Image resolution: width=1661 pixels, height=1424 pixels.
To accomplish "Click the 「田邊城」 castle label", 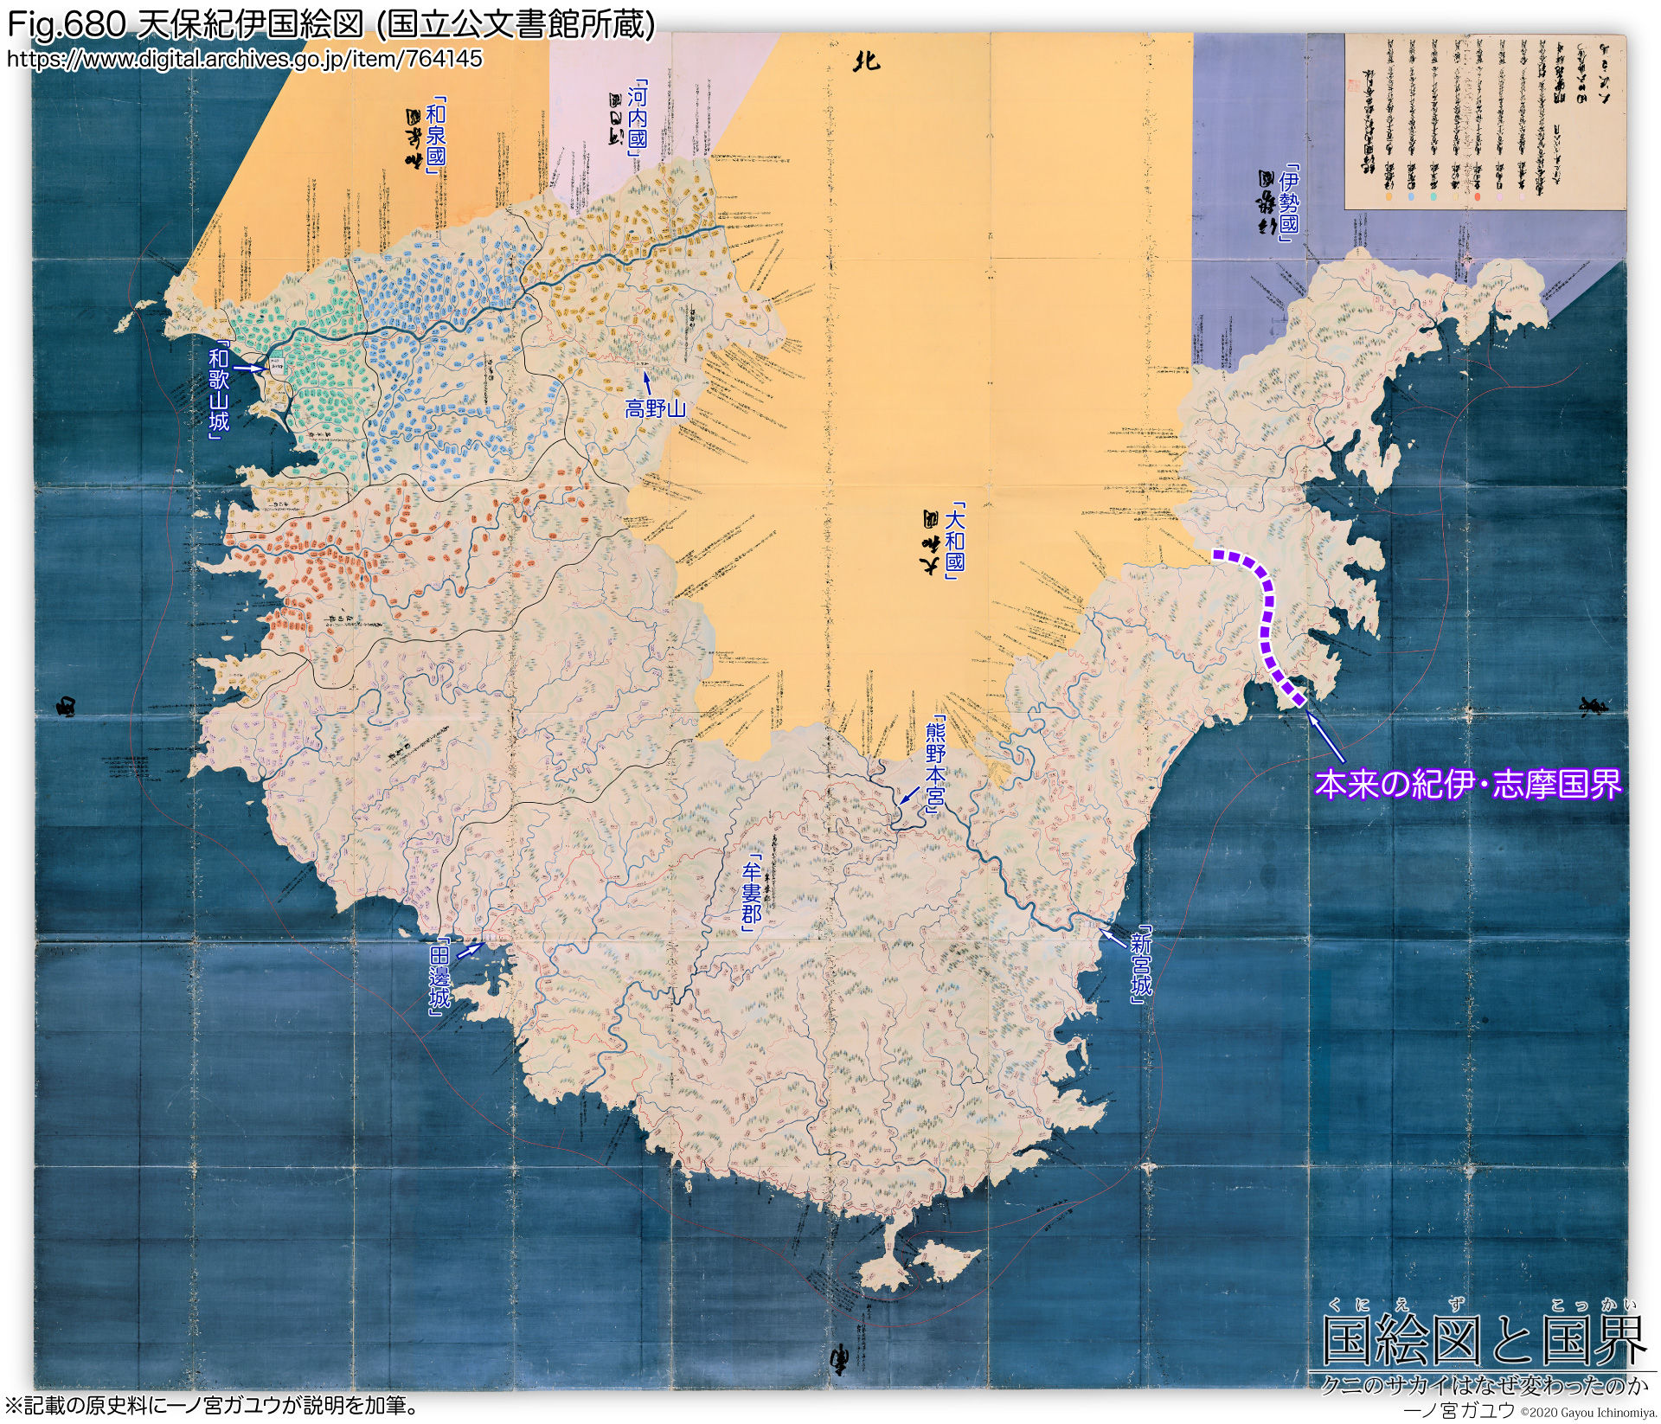I will pyautogui.click(x=439, y=976).
